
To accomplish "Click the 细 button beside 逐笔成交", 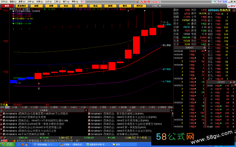I will [204, 48].
